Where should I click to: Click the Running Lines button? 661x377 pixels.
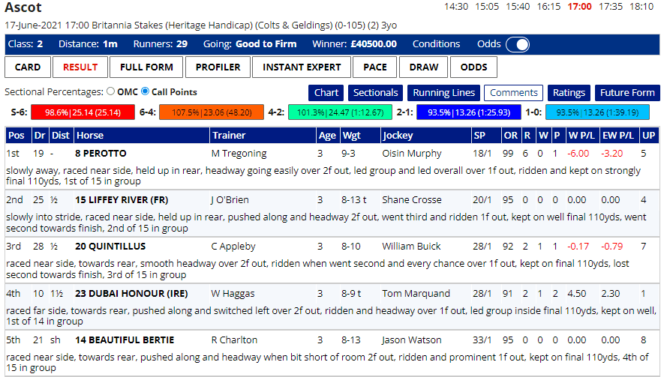pos(444,93)
